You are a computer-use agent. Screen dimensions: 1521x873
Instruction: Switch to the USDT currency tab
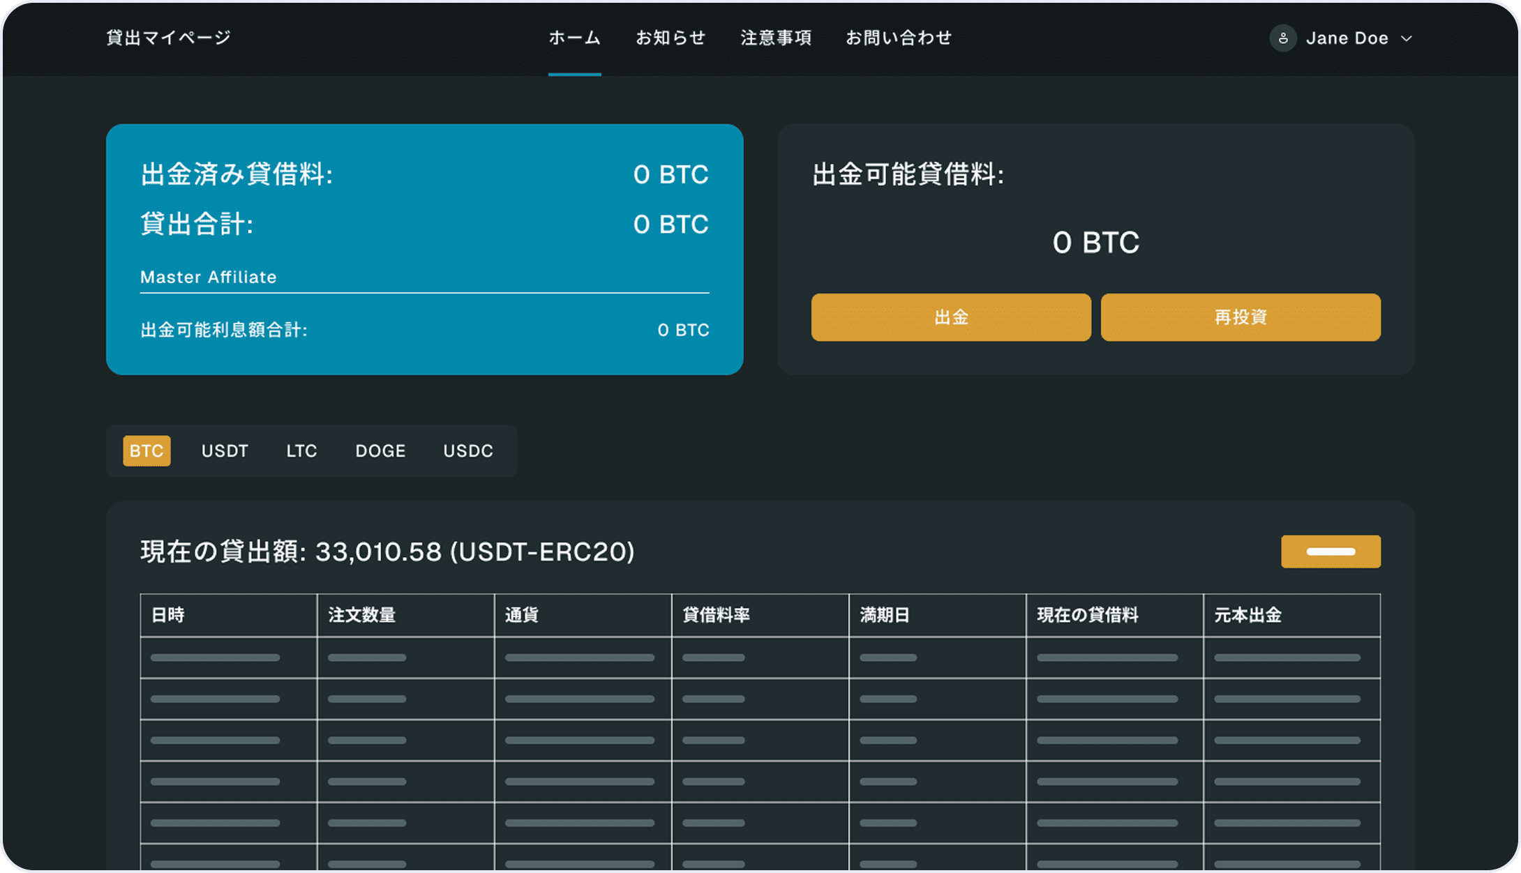click(225, 451)
